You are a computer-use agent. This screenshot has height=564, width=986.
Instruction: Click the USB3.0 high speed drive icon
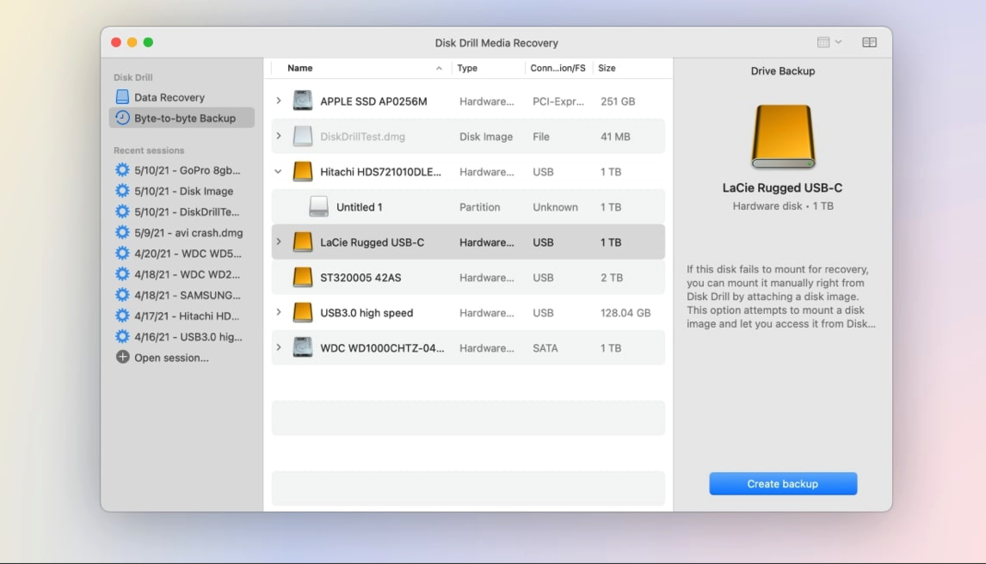[x=303, y=312]
